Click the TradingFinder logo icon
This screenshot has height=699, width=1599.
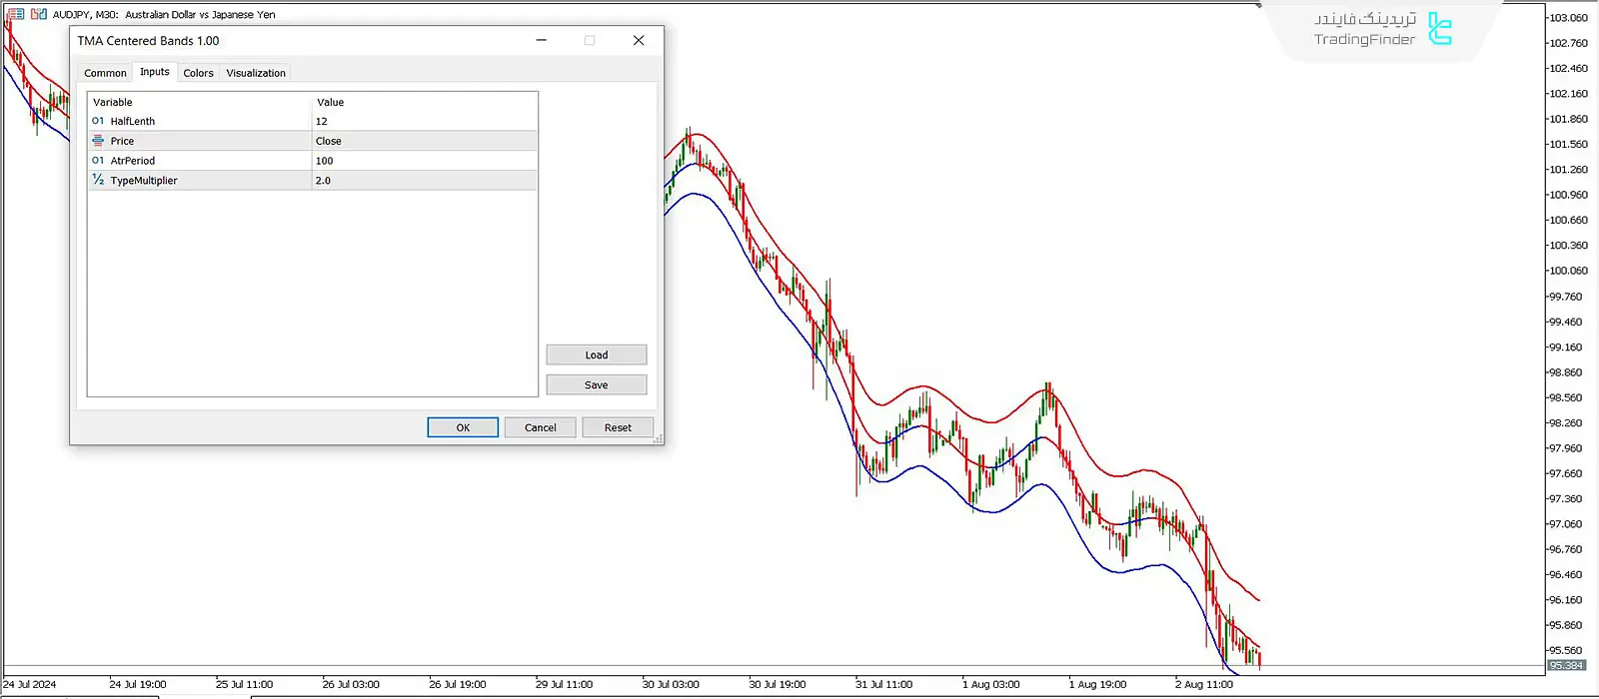[1439, 29]
